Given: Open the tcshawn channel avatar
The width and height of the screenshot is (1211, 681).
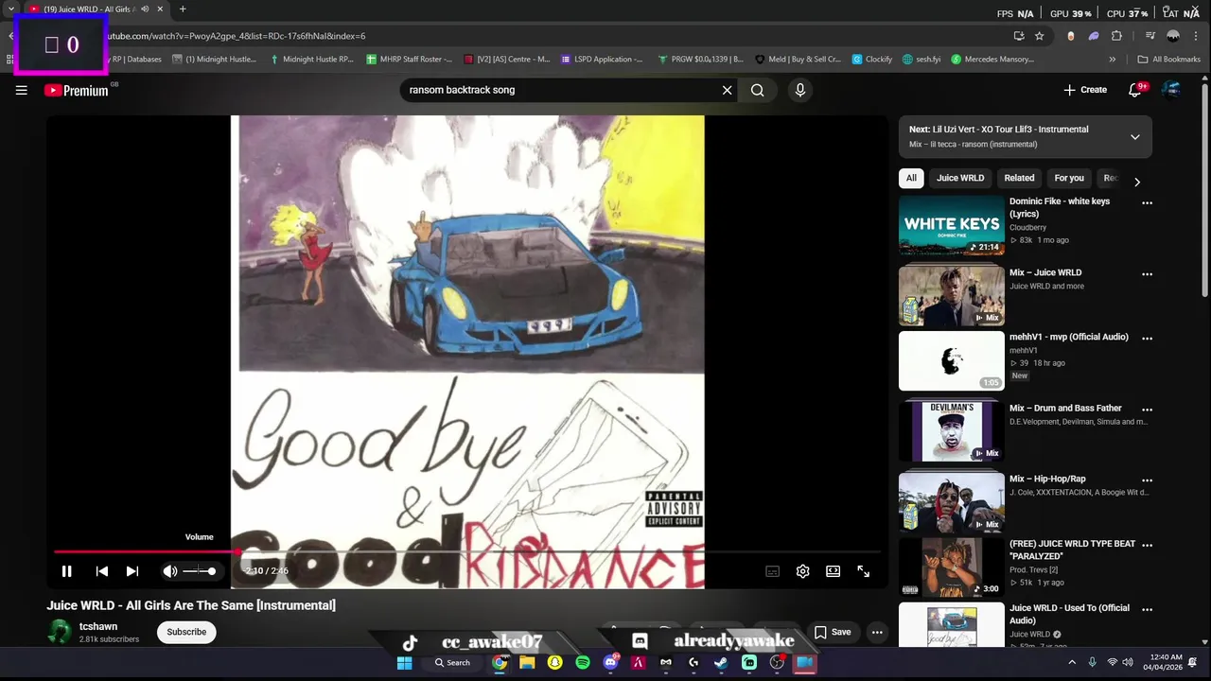Looking at the screenshot, I should (60, 632).
